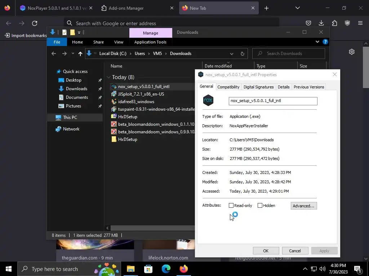Switch to the Add-ons Manager tab
This screenshot has height=276, width=369.
(x=137, y=8)
